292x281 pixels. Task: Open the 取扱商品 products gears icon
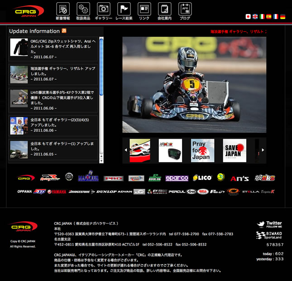(x=83, y=11)
